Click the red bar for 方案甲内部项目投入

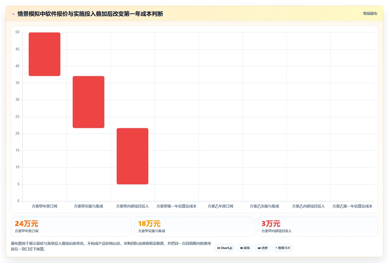tap(132, 156)
